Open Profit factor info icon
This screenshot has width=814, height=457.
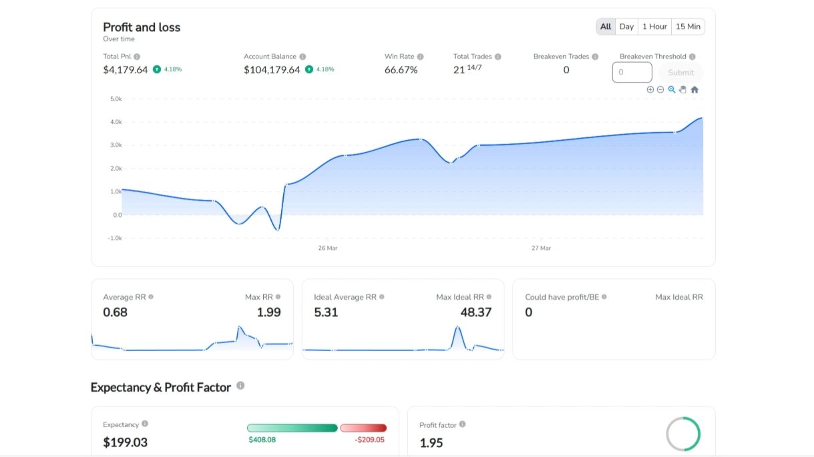(462, 424)
